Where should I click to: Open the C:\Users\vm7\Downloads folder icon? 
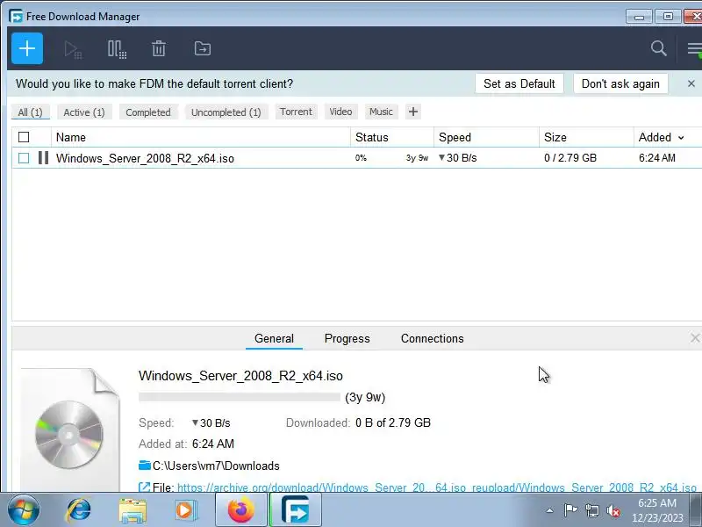[x=144, y=466]
